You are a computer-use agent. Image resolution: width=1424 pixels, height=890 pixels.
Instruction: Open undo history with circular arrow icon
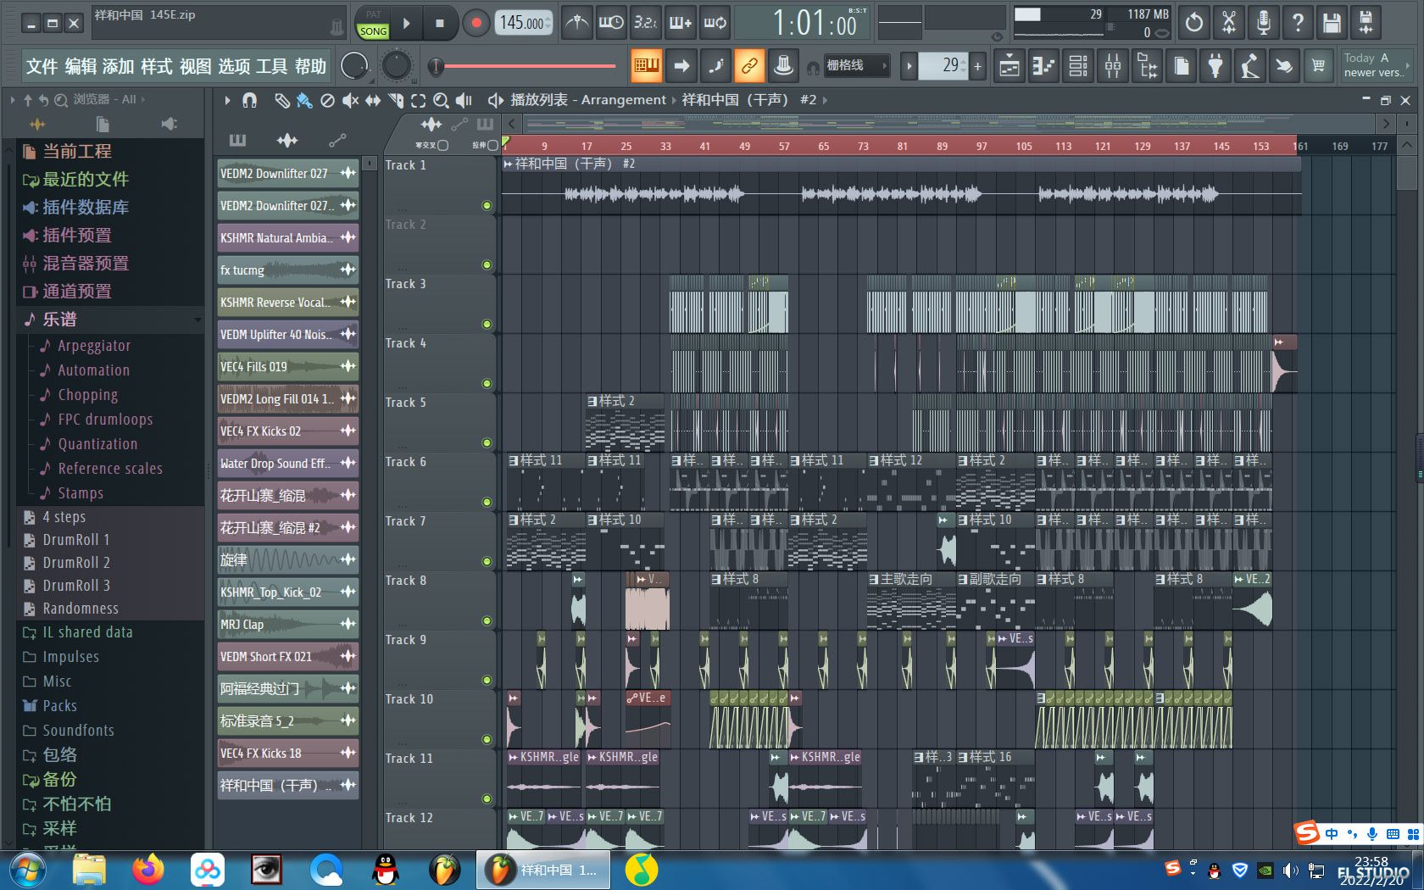(1193, 23)
